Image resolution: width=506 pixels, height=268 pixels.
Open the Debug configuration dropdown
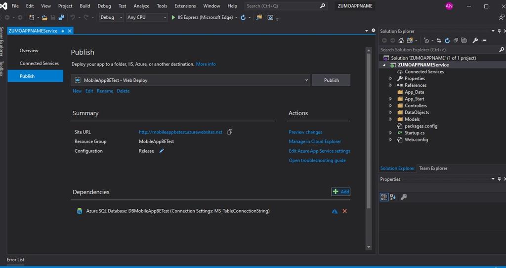(x=120, y=17)
